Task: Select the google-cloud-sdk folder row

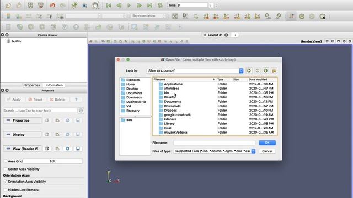Action: [215, 115]
